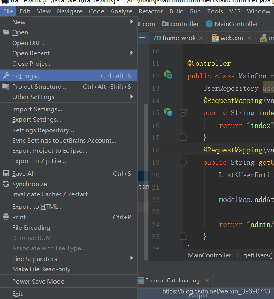
Task: Expand the New submenu arrow
Action: click(x=132, y=21)
